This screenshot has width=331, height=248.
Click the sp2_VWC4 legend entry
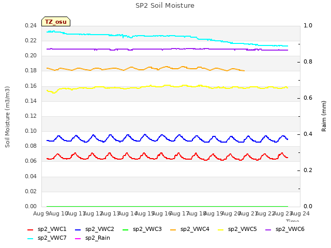190,229
